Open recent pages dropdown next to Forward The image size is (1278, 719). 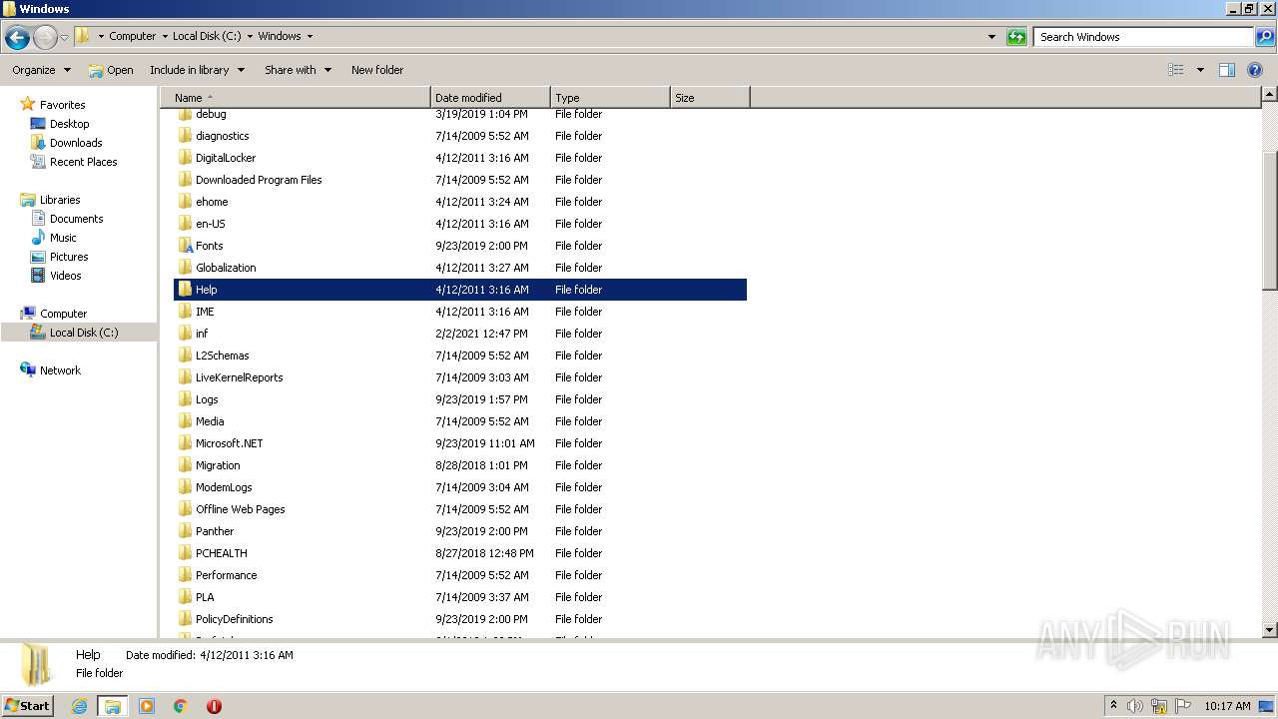coord(65,37)
